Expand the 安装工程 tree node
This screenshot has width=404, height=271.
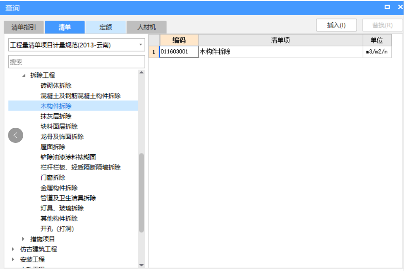[12, 259]
